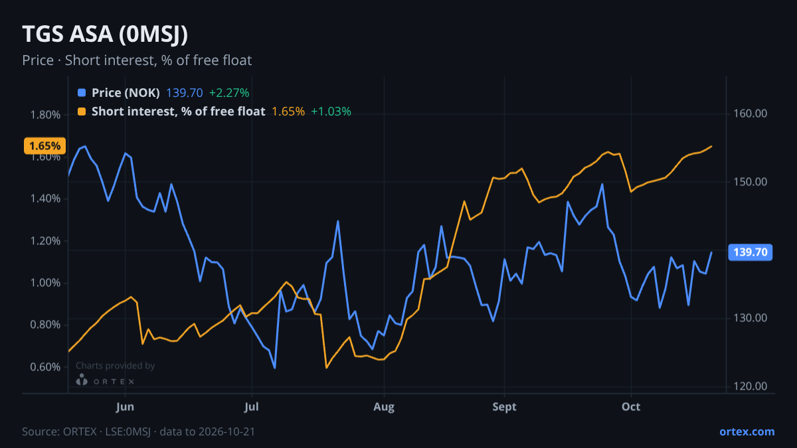Screen dimensions: 797x448
Task: Click the orange Short interest legend swatch
Action: point(82,112)
